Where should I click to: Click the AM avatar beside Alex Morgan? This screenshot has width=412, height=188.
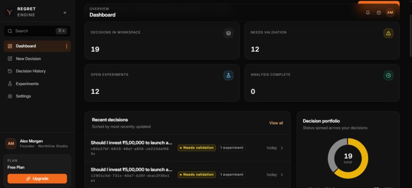click(11, 144)
